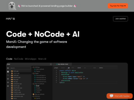Click the top square icon in editor sidebar
This screenshot has width=134, height=100.
8,68
